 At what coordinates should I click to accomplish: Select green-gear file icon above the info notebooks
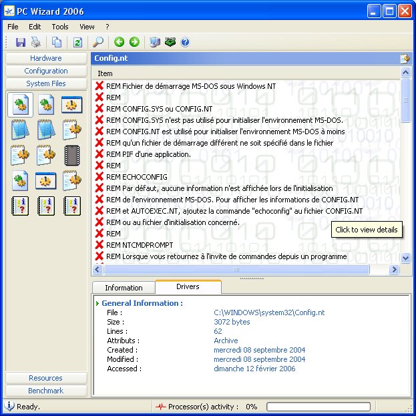pyautogui.click(x=20, y=181)
